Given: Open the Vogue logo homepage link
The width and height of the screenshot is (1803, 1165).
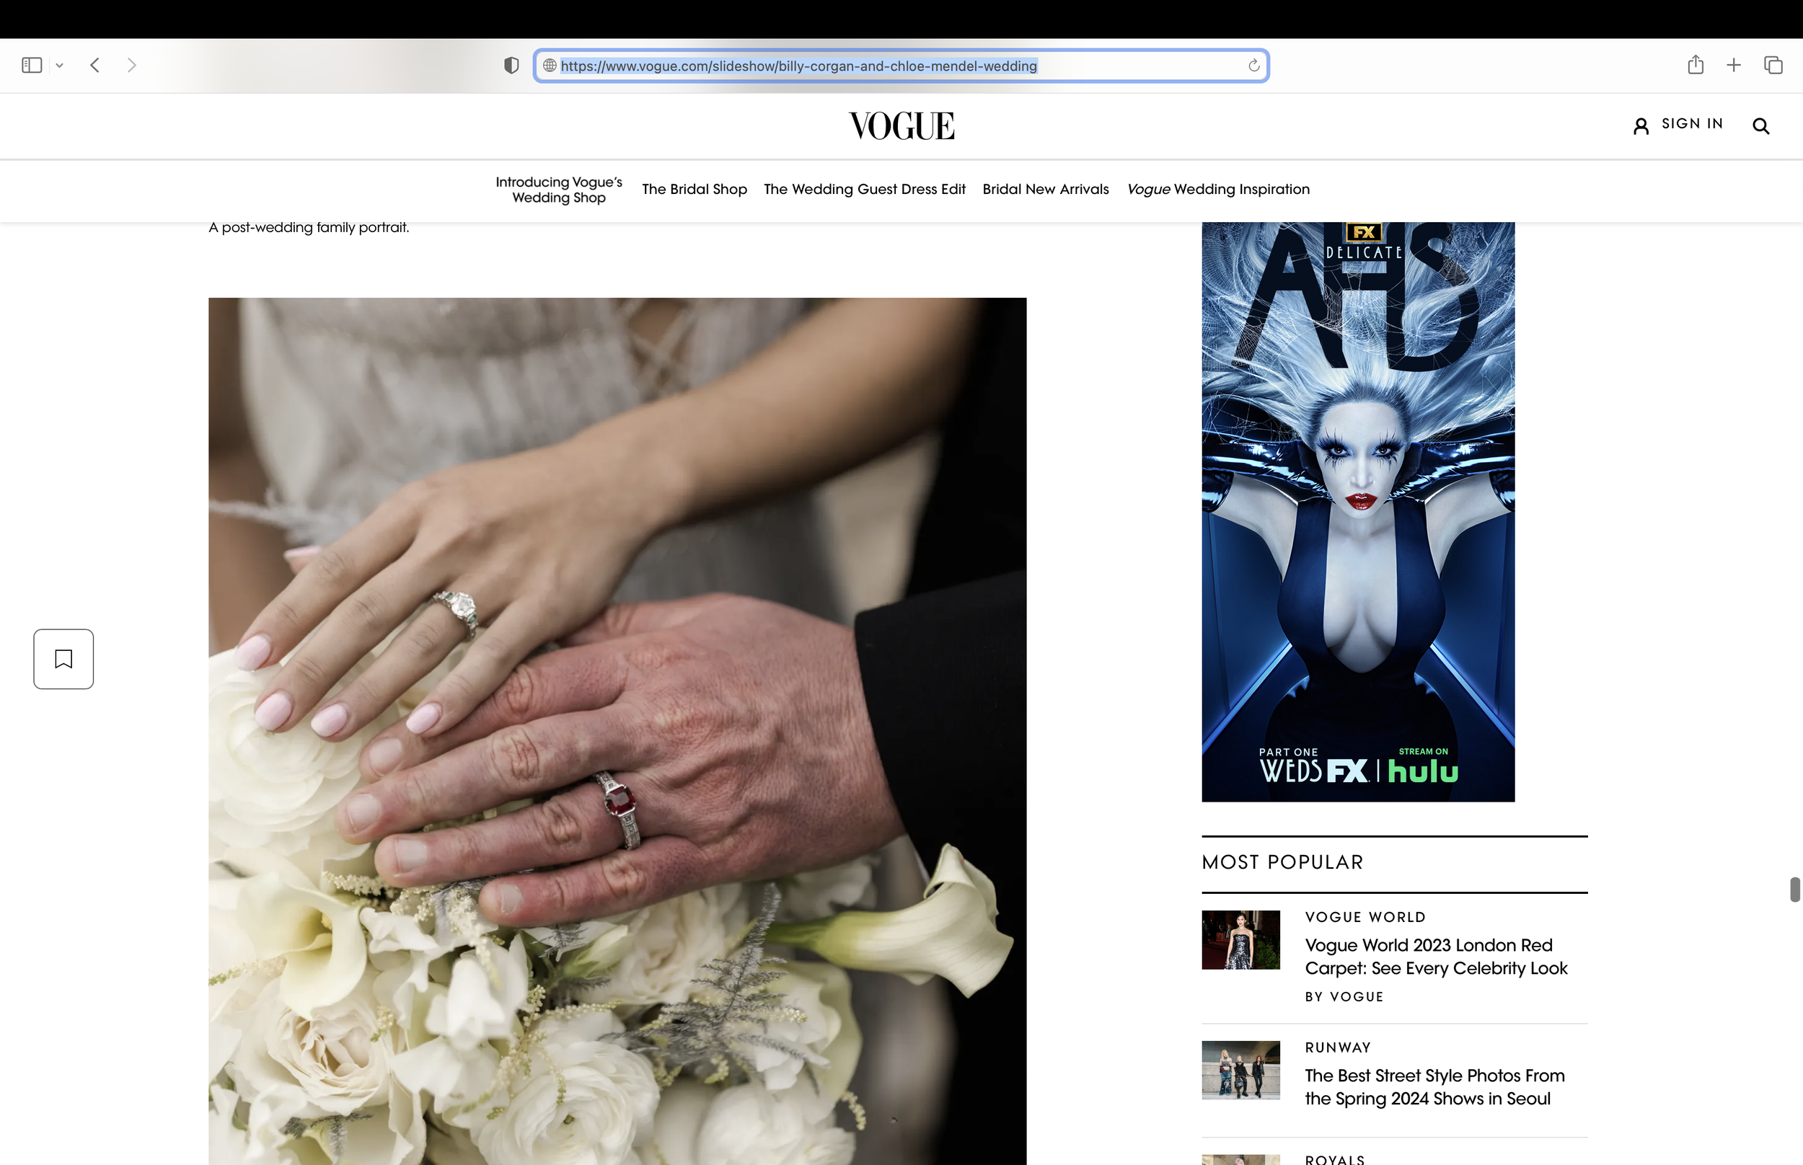Looking at the screenshot, I should pyautogui.click(x=901, y=125).
